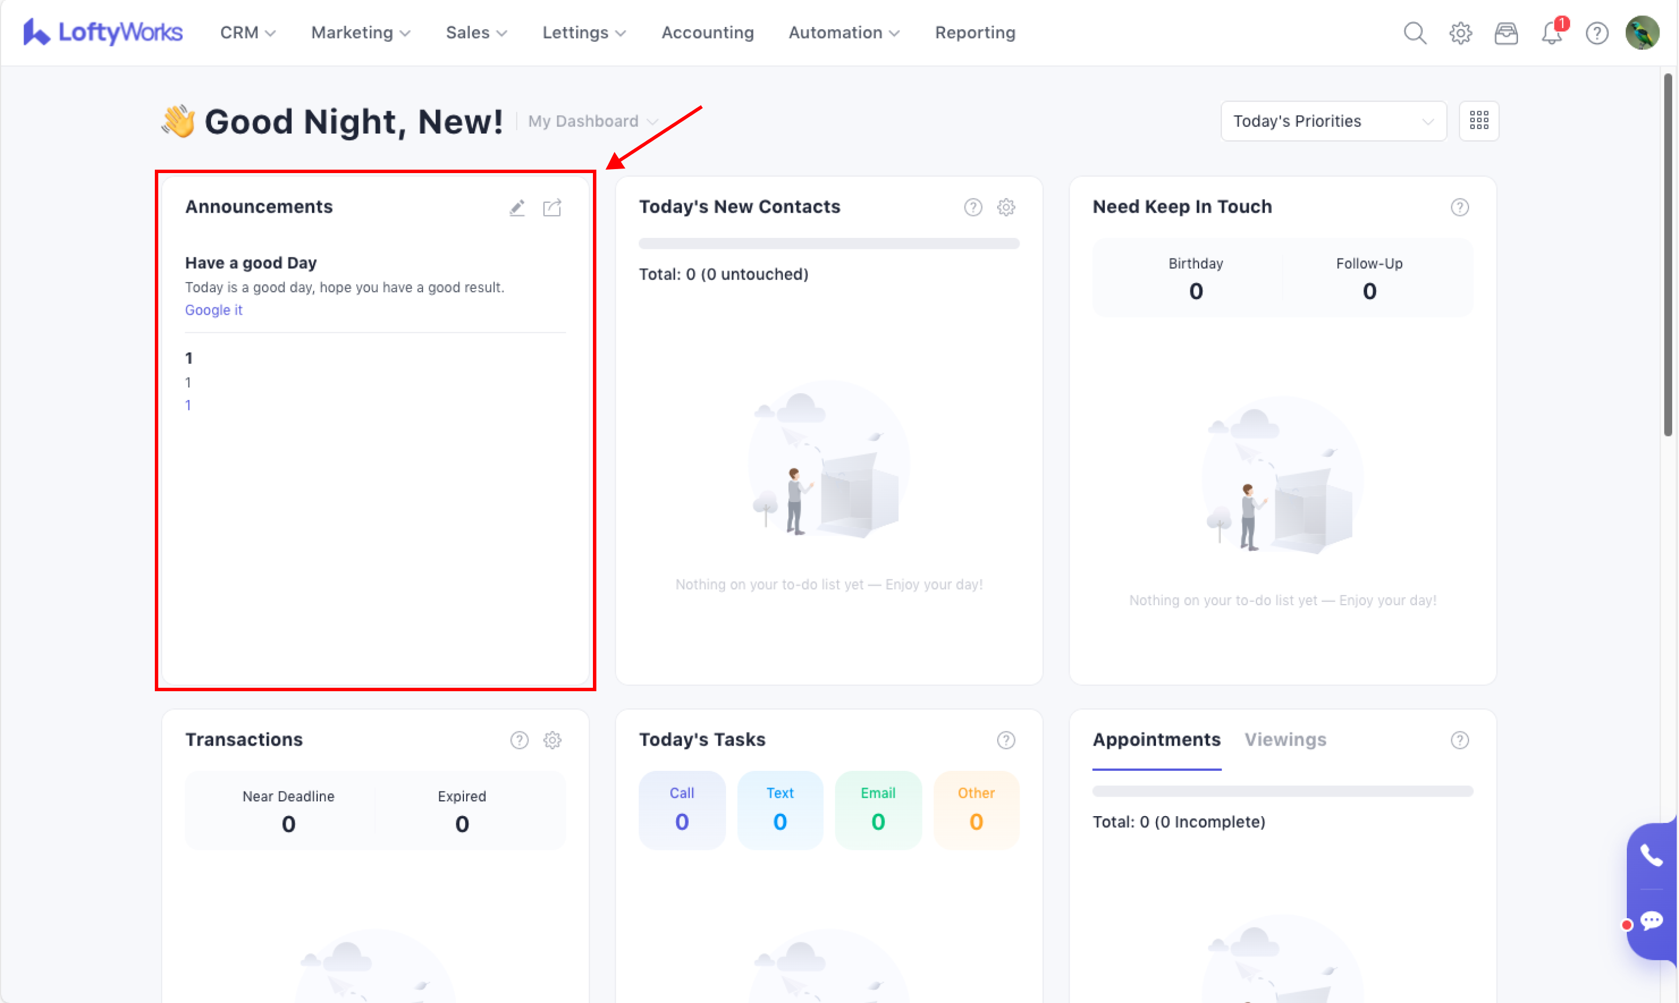
Task: Switch to the Viewings tab
Action: (x=1285, y=739)
